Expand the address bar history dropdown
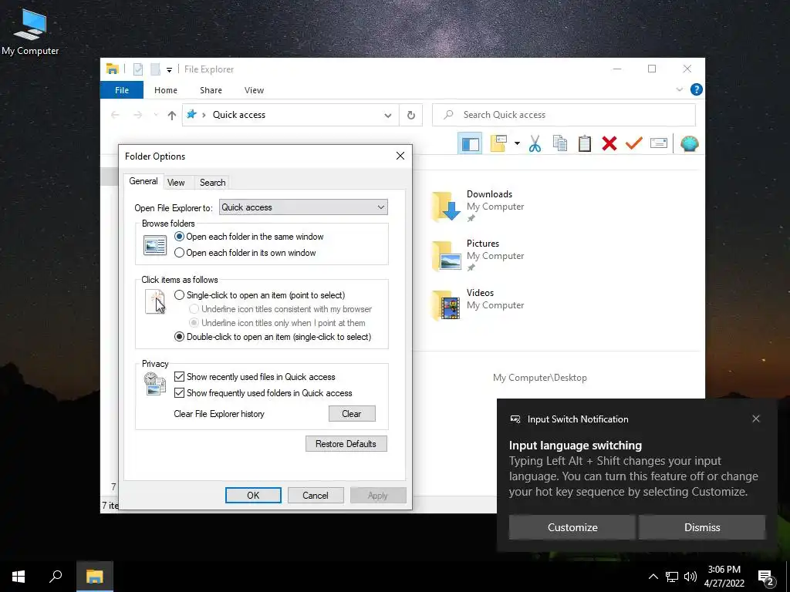 point(388,116)
